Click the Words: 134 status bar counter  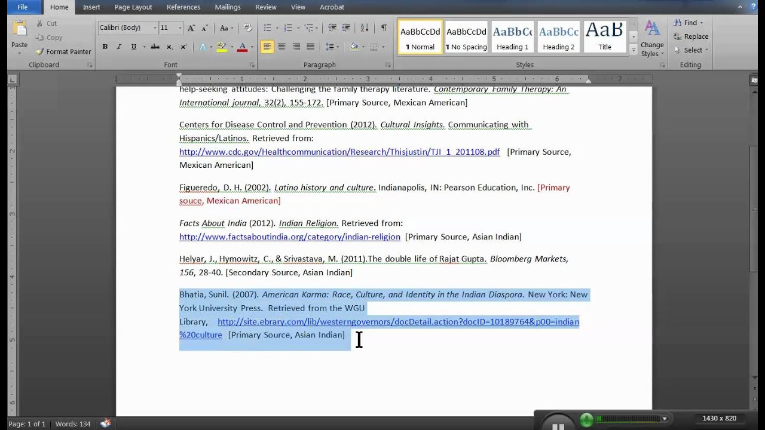[x=73, y=424]
